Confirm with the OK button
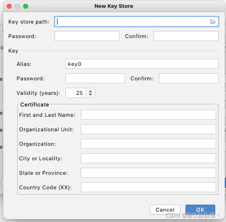Viewport: 226px width, 222px height. coord(200,210)
